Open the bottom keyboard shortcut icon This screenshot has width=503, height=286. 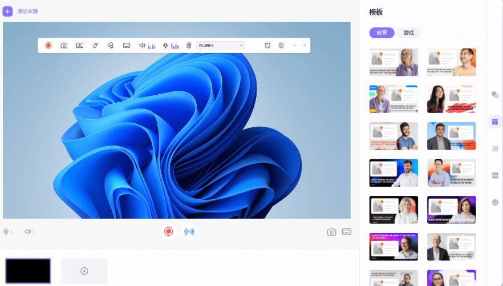click(347, 232)
